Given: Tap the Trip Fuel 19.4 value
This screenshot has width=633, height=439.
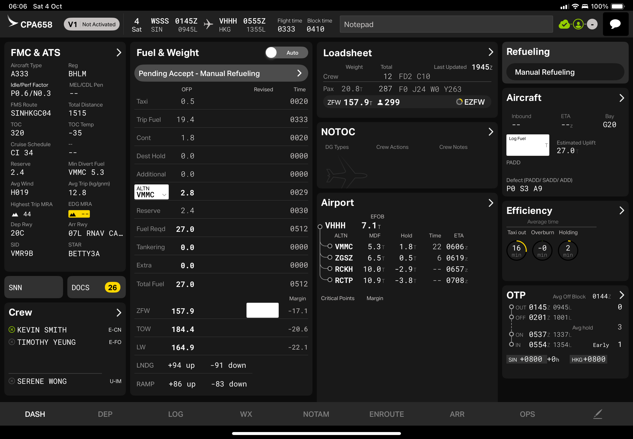Looking at the screenshot, I should pos(185,119).
